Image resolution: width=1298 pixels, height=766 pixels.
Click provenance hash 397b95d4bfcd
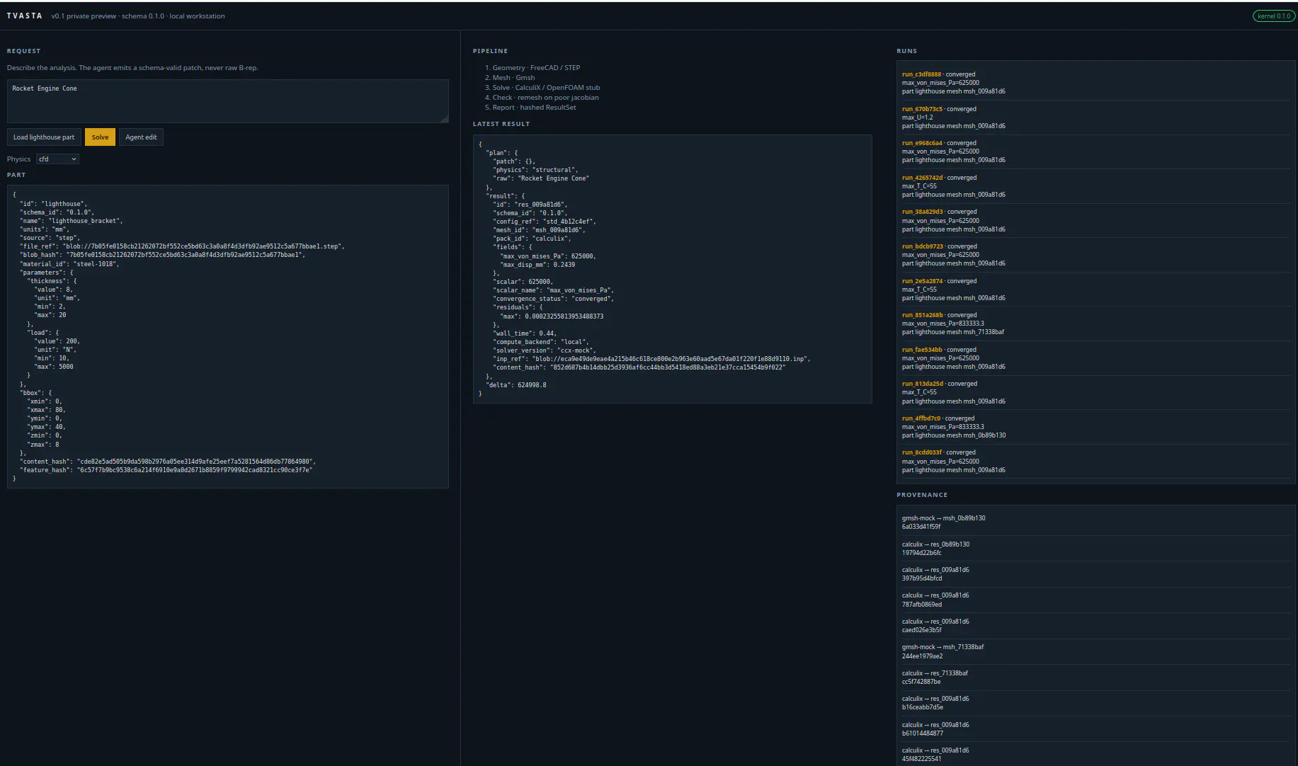(921, 578)
